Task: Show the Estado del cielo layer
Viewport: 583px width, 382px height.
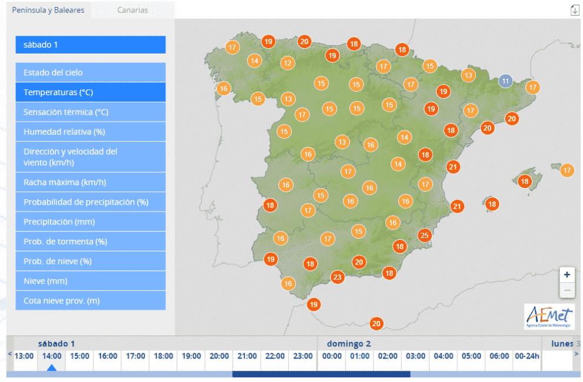Action: pos(91,72)
